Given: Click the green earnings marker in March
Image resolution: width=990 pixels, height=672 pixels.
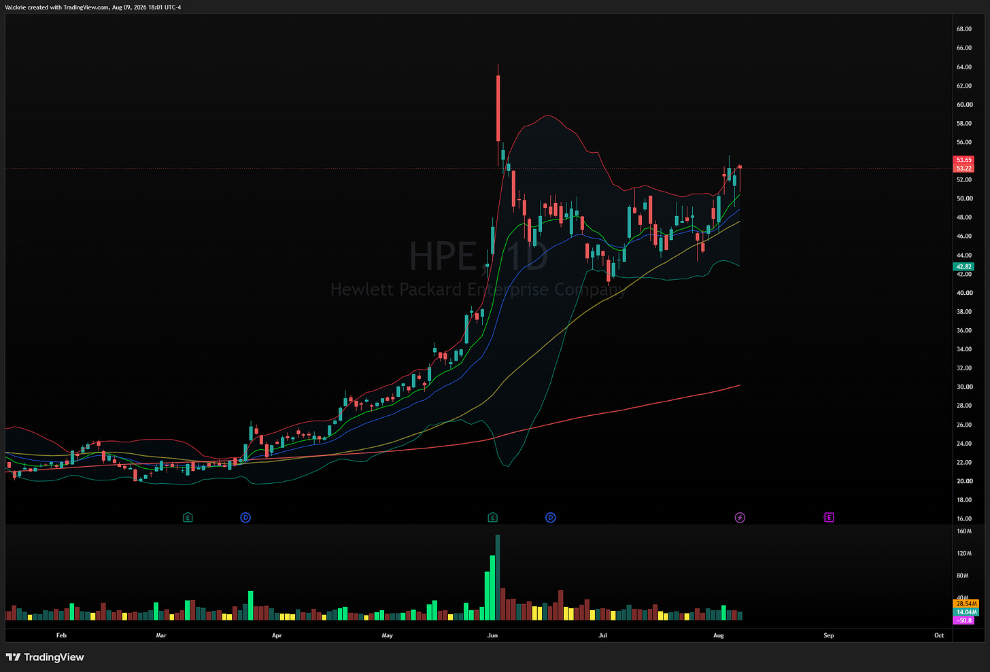Looking at the screenshot, I should click(188, 518).
